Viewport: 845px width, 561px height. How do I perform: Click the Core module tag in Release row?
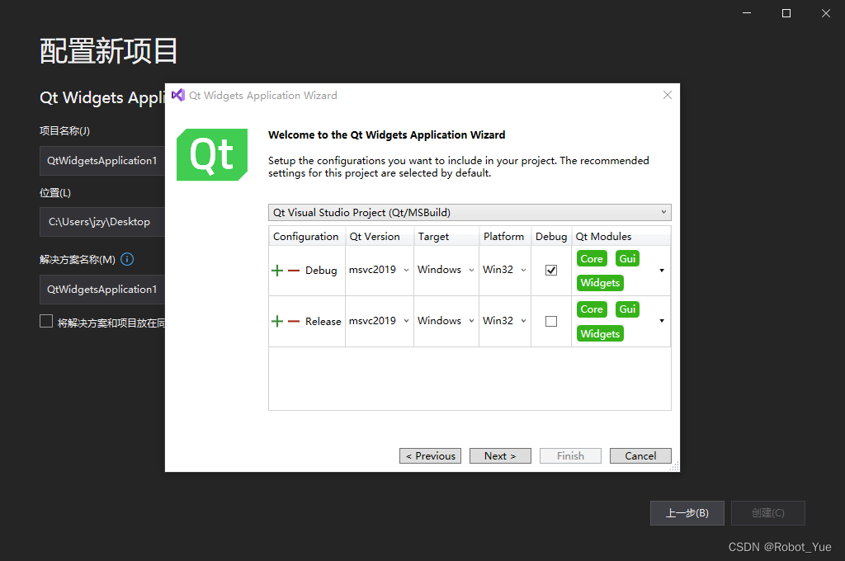[592, 309]
